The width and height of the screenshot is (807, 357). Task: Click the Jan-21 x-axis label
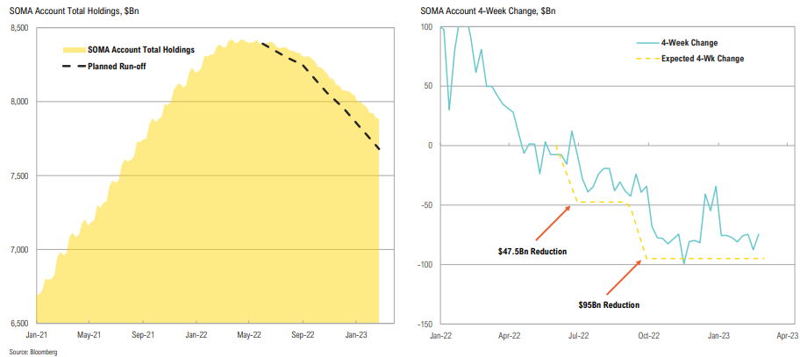36,335
